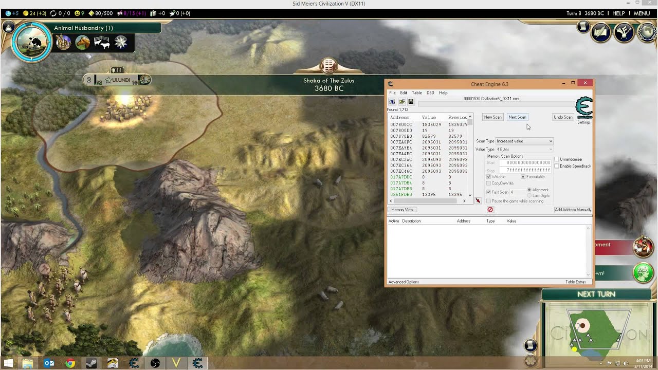Click the gold coin icon in top bar
Image resolution: width=658 pixels, height=370 pixels.
[26, 13]
